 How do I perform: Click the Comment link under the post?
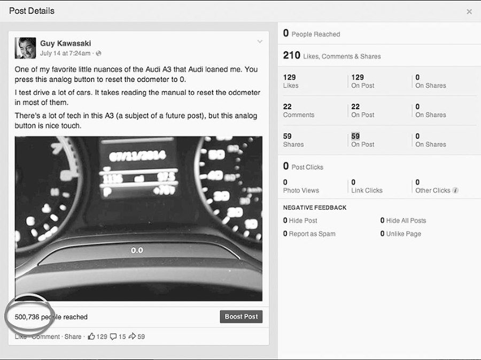[x=46, y=336]
